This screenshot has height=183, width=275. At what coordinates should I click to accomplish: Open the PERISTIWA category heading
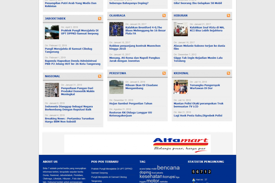(x=118, y=73)
